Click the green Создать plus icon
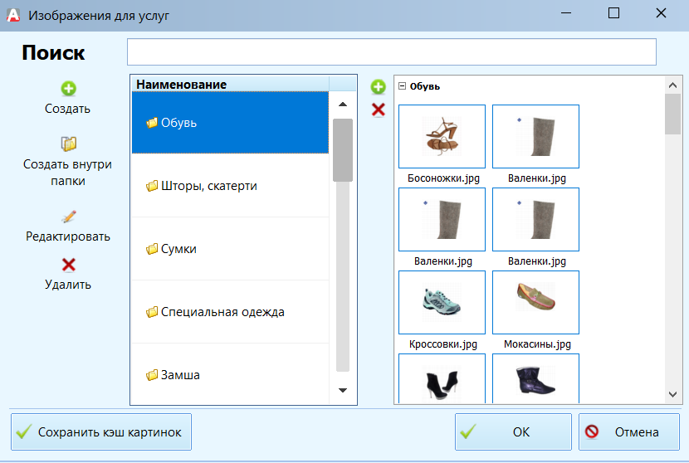689x463 pixels. (x=68, y=89)
